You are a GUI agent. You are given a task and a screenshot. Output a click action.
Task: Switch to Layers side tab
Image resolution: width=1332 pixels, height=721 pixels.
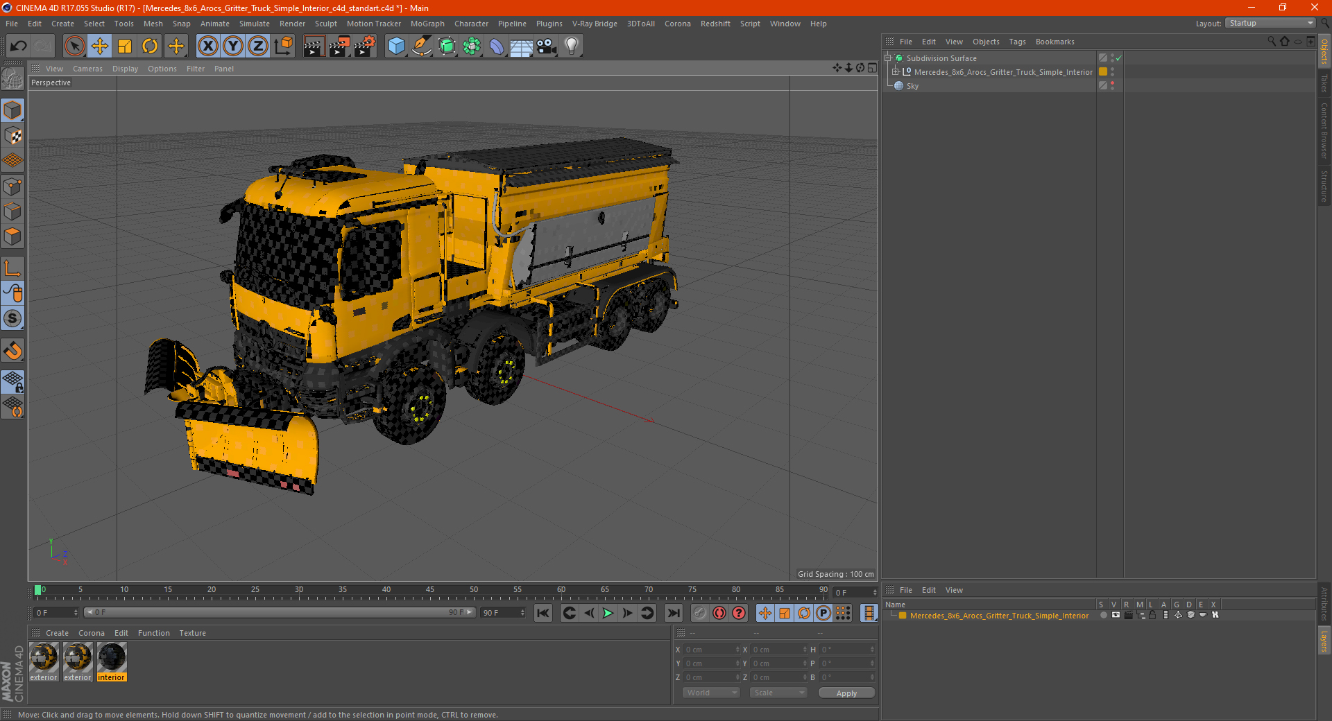click(x=1324, y=641)
